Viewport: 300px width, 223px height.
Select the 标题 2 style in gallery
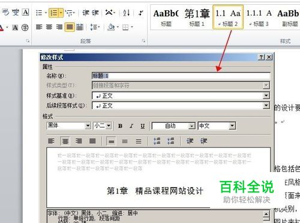[x=228, y=17]
